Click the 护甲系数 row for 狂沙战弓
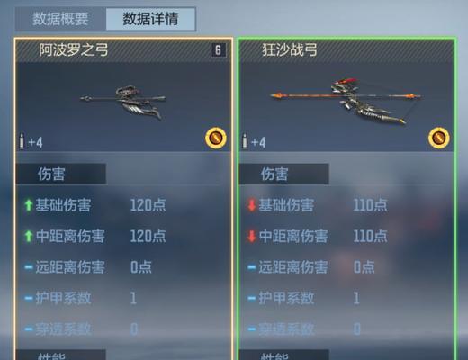468x360 pixels. coord(346,298)
